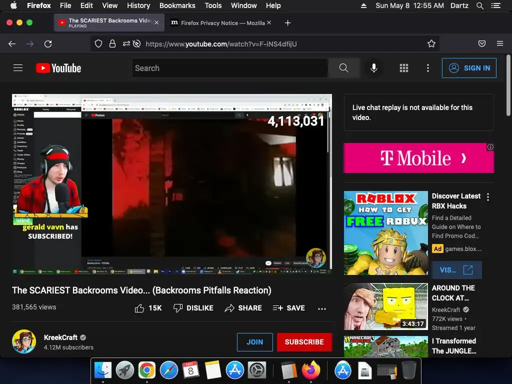Image resolution: width=512 pixels, height=384 pixels.
Task: Open System Preferences gear in the Dock
Action: (257, 370)
